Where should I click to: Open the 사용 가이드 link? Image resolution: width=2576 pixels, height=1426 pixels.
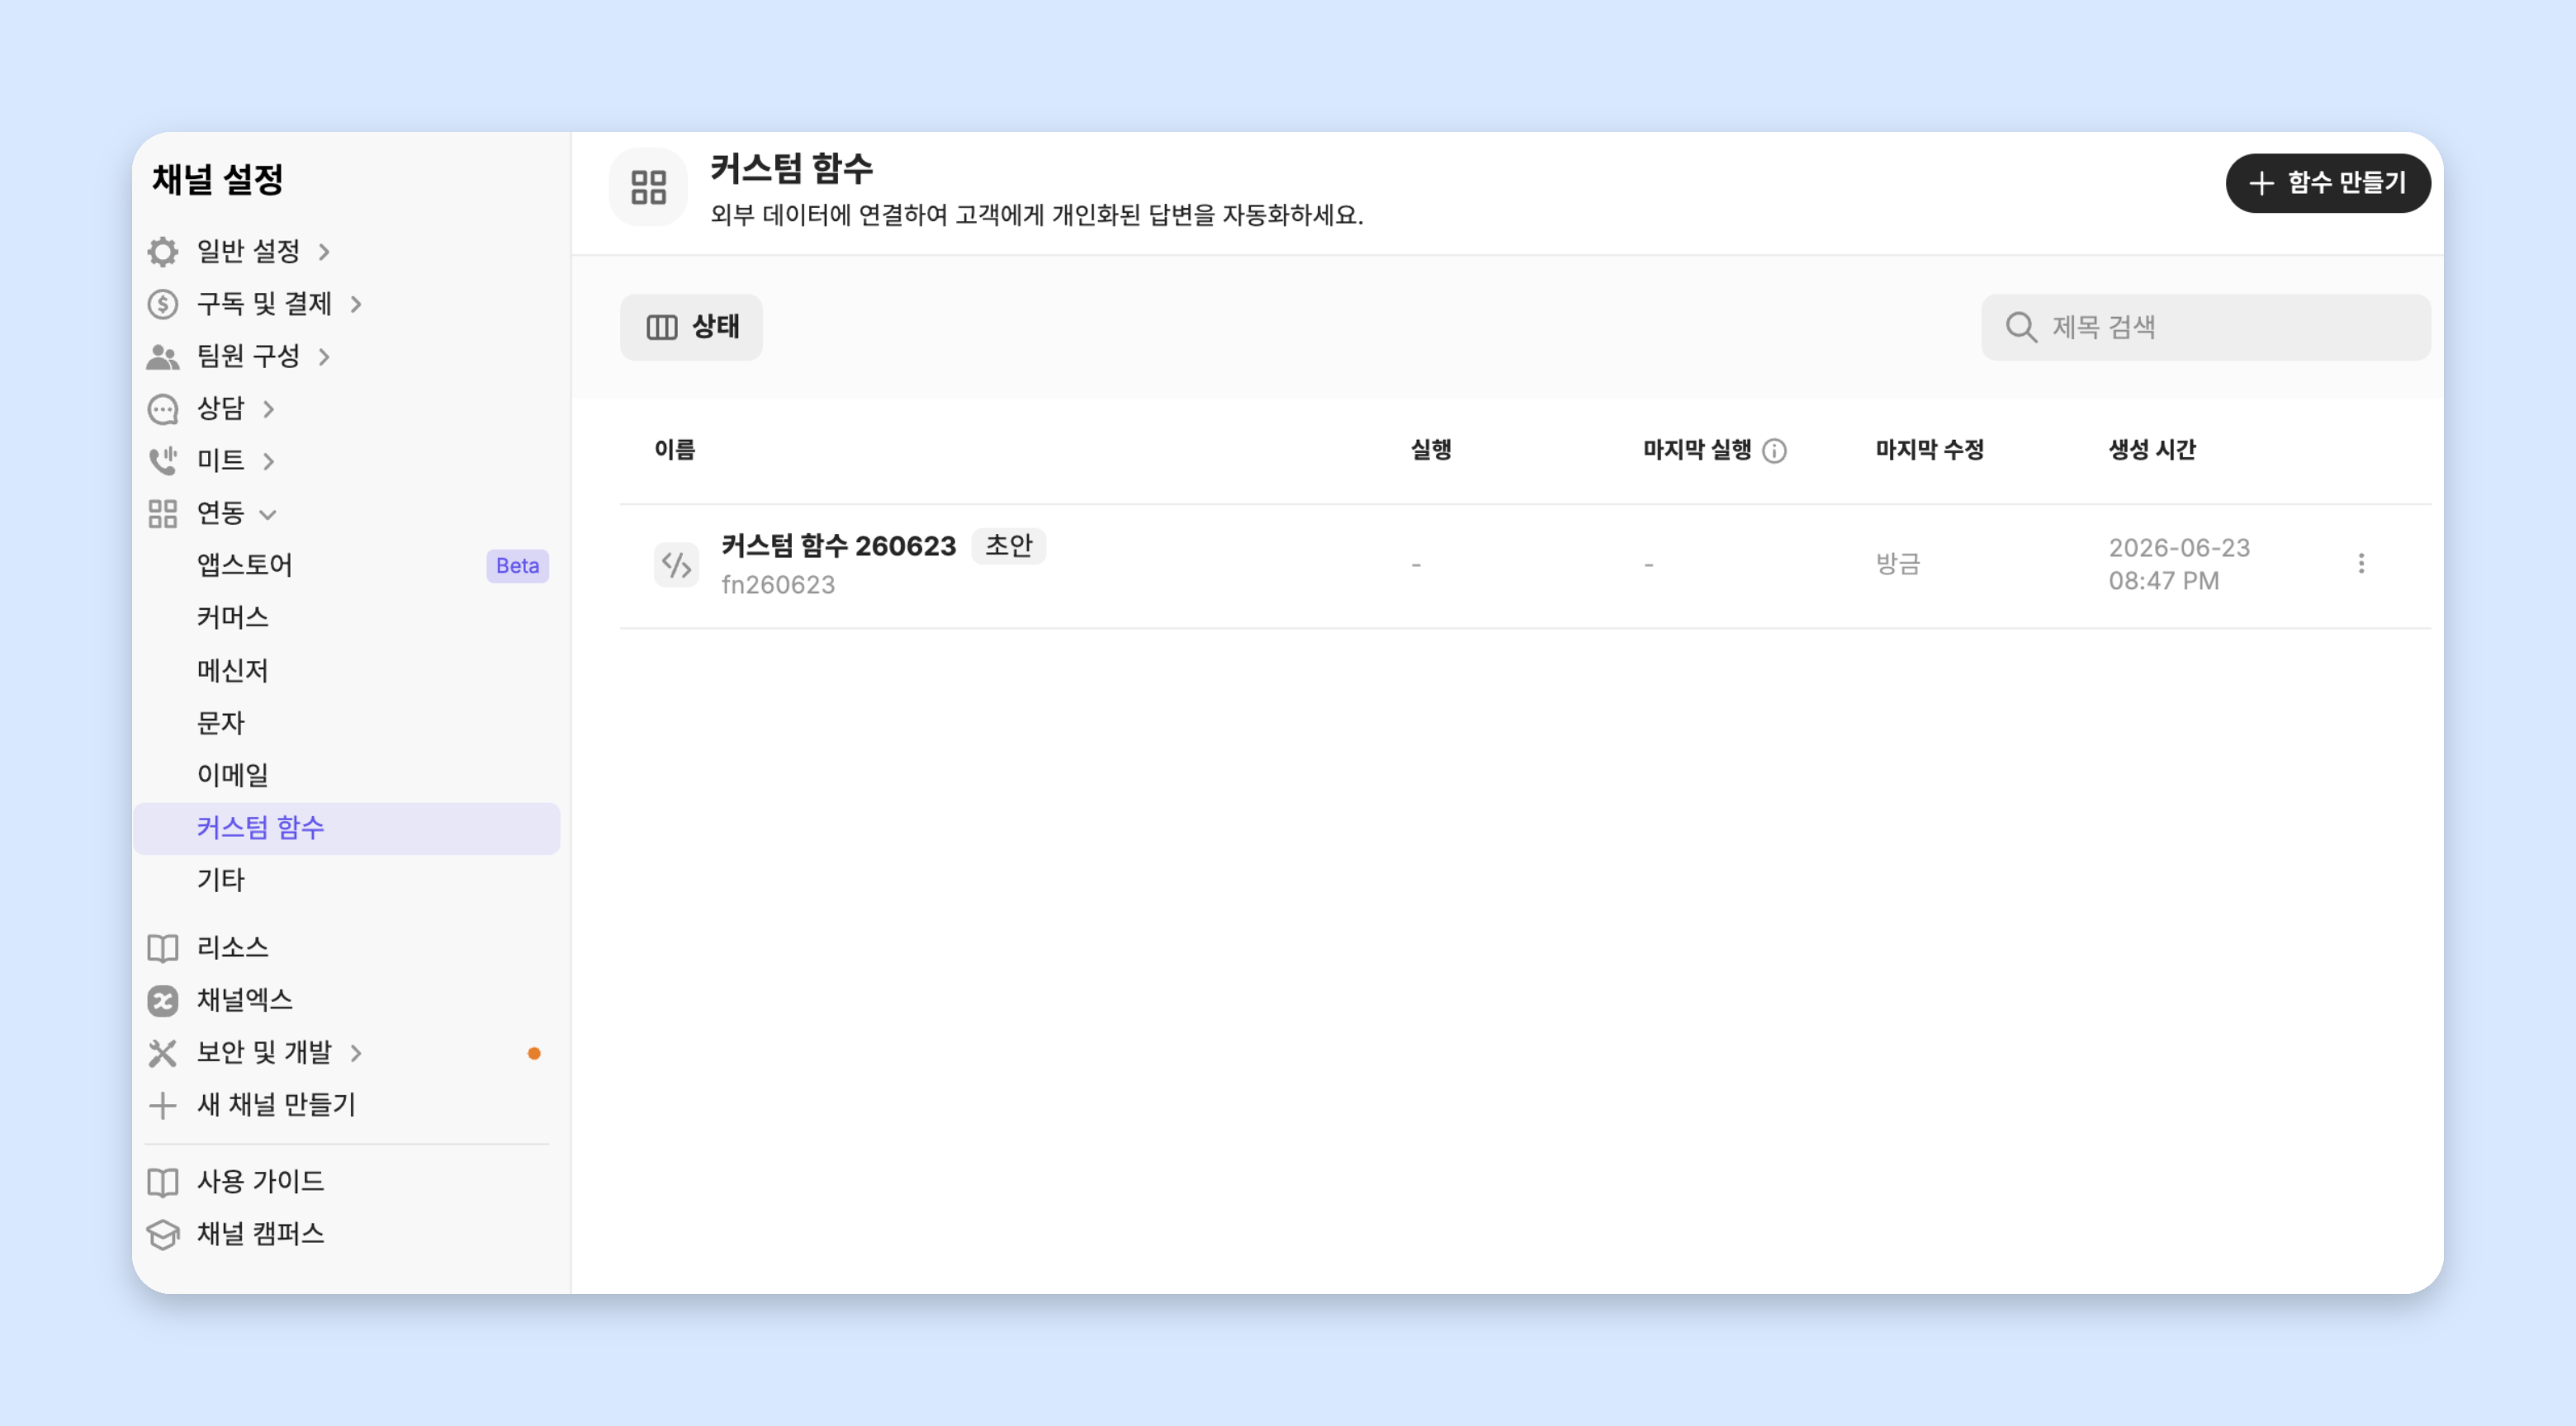(260, 1183)
